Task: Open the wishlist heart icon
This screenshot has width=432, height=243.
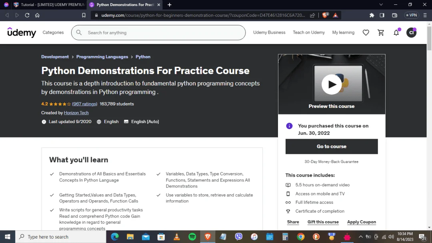Action: click(366, 32)
